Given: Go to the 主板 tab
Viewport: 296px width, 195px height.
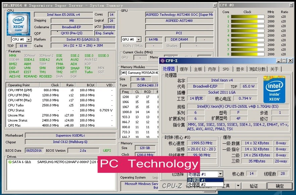Looking at the screenshot, I should tap(198, 69).
